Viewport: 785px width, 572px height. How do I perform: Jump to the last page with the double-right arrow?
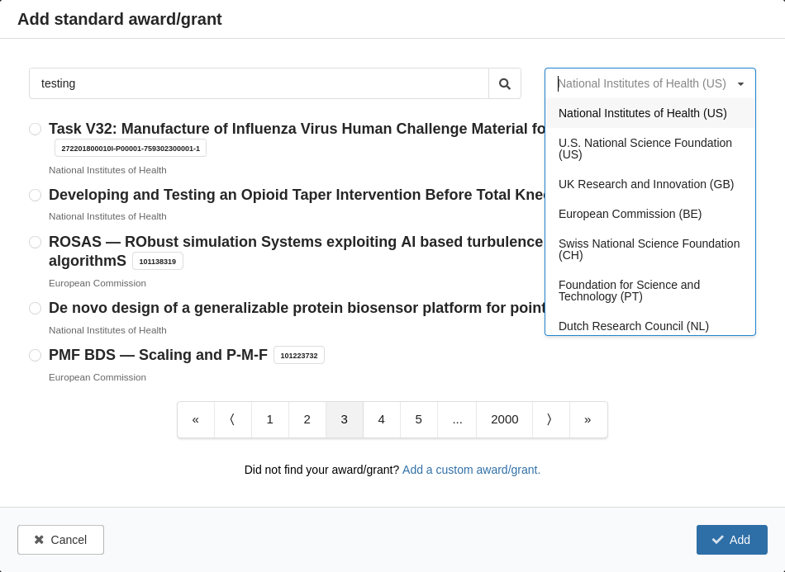point(588,419)
